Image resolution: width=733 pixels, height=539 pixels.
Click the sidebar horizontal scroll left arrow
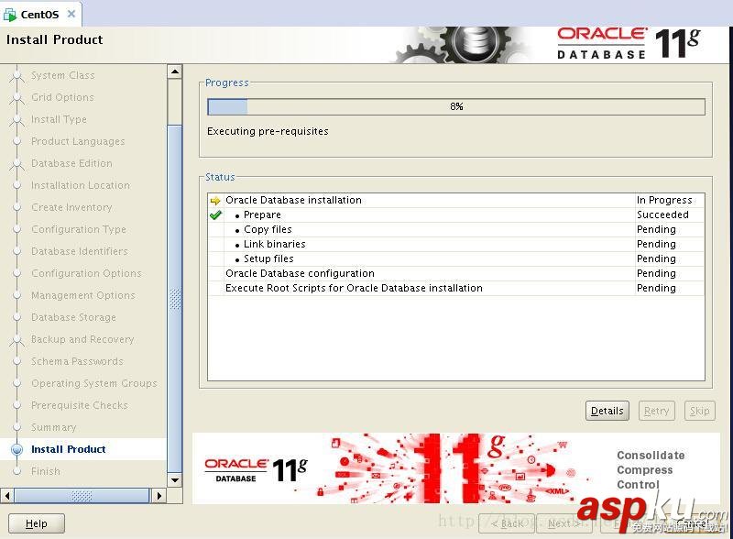pyautogui.click(x=7, y=496)
